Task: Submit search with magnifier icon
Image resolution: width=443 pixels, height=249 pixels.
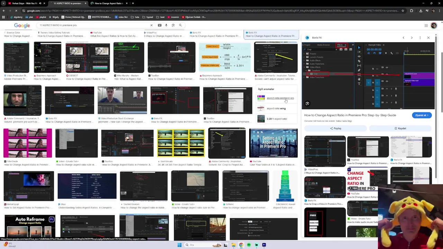Action: click(x=180, y=25)
